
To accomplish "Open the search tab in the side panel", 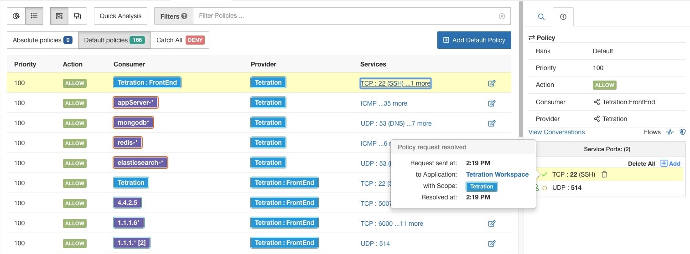I will (x=541, y=17).
